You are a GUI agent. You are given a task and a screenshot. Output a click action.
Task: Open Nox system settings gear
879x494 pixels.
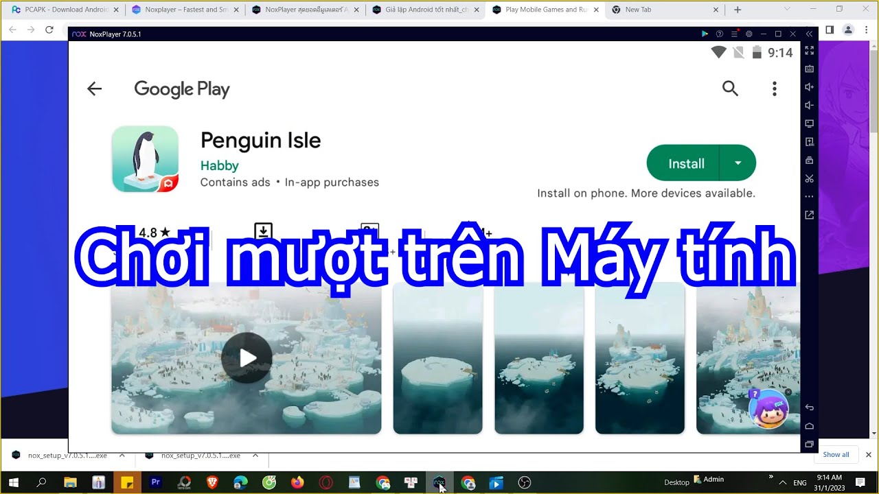coord(749,34)
